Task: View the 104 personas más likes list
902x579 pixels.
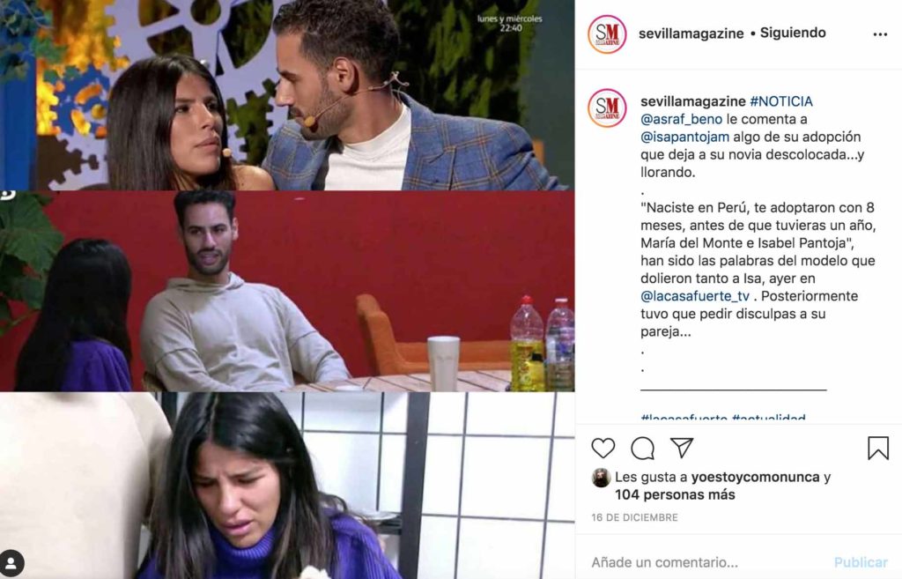Action: coord(675,494)
